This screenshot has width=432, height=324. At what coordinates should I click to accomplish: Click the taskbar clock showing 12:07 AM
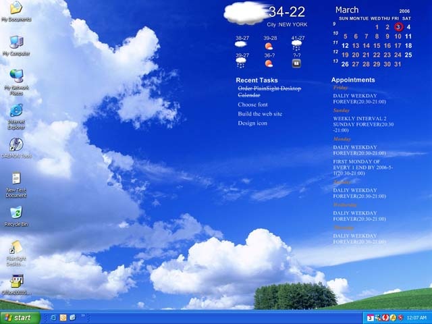click(x=417, y=317)
